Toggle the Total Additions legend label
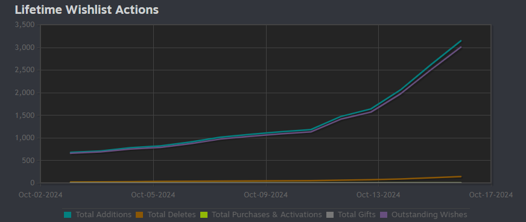This screenshot has width=526, height=222. pos(104,215)
